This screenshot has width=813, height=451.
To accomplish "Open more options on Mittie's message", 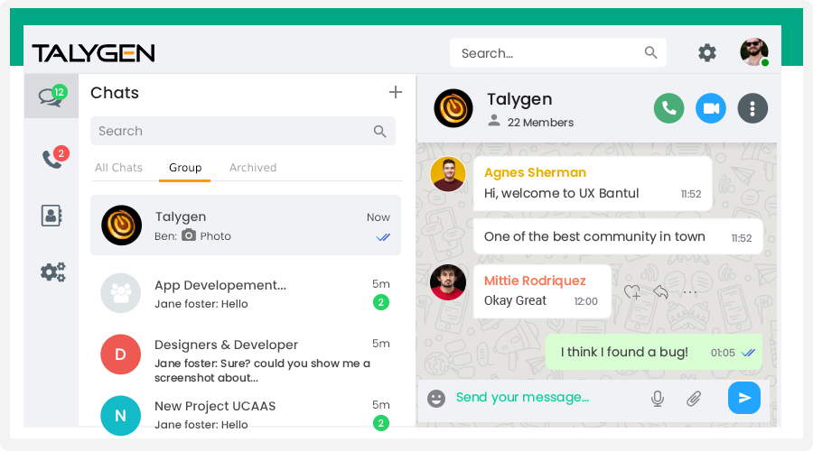I will [690, 292].
